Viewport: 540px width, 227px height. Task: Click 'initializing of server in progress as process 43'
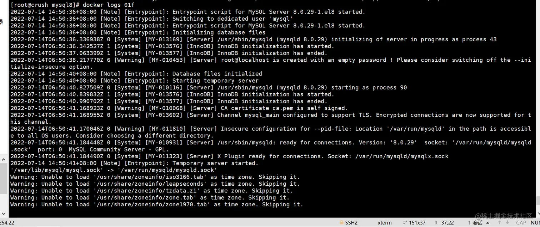coord(414,39)
